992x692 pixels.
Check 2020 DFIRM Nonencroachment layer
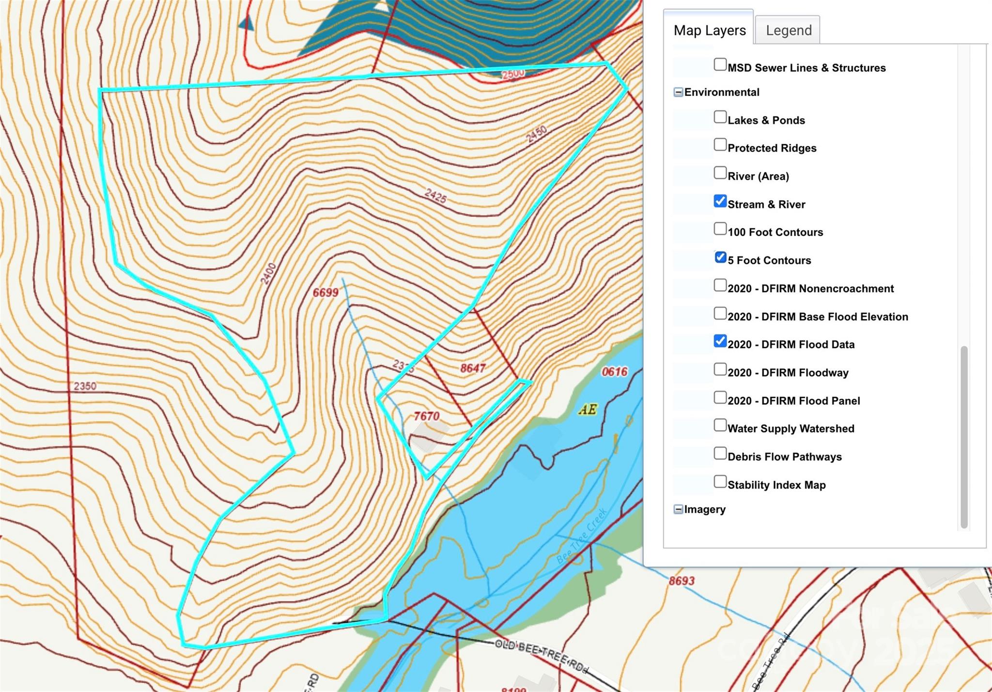[x=720, y=285]
